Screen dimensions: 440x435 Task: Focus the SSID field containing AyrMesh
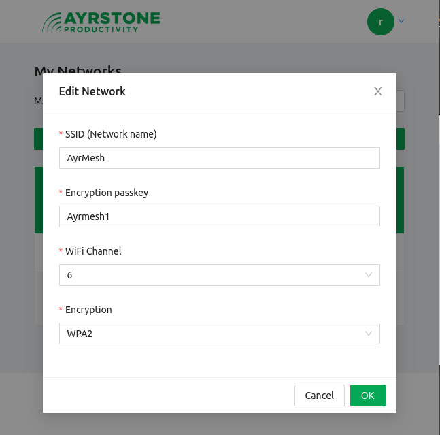coord(220,158)
